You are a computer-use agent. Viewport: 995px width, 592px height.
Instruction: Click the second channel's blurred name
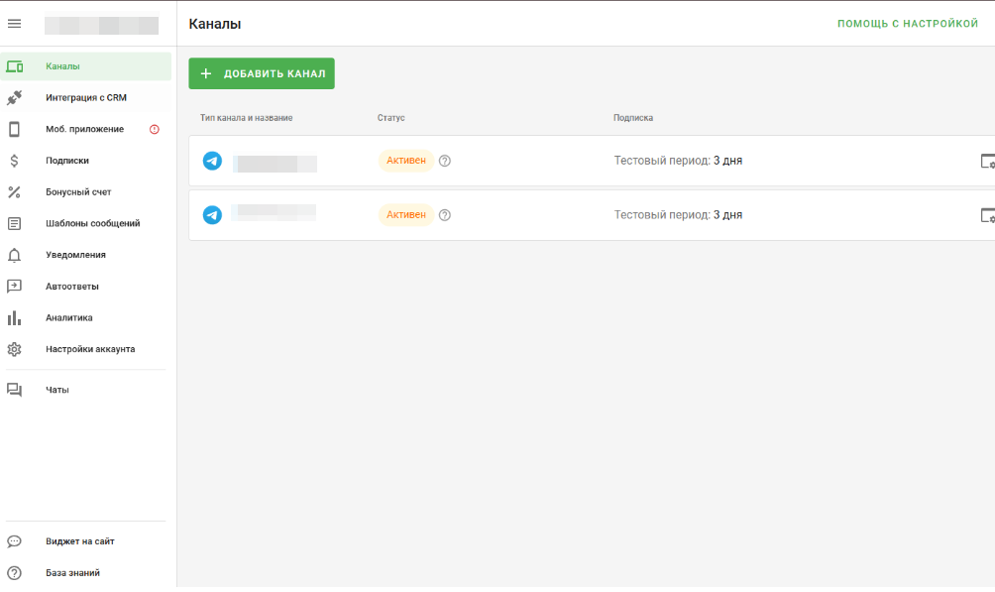[x=274, y=212]
